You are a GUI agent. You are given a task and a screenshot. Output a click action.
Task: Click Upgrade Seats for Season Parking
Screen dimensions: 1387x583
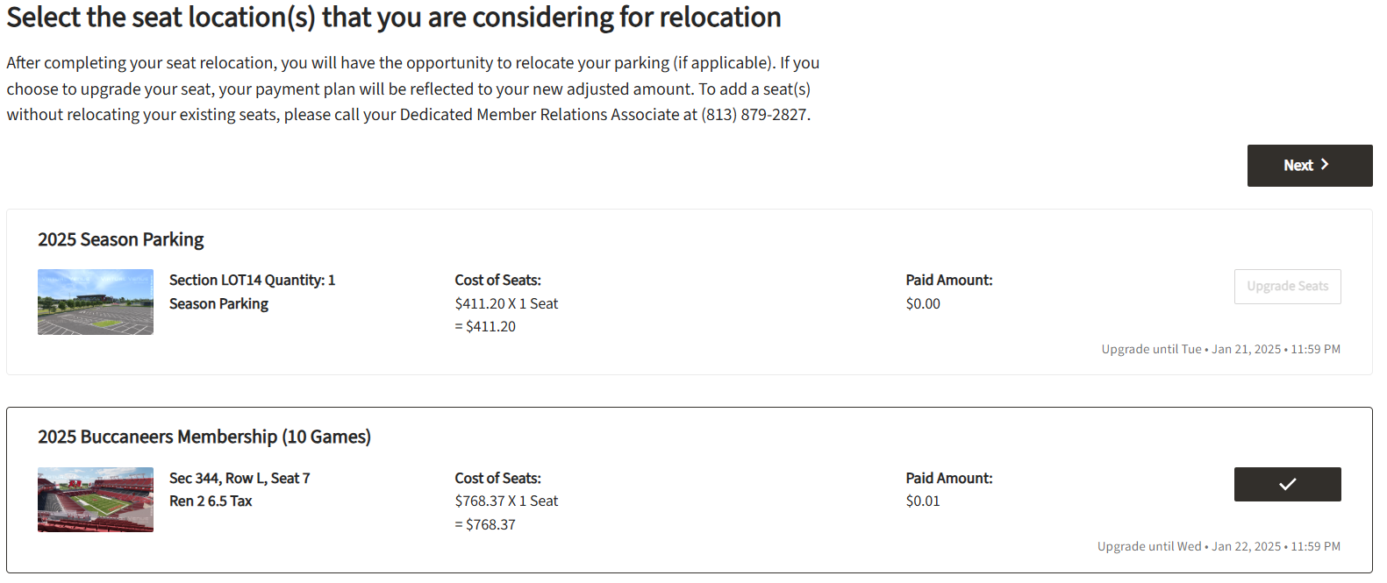(1287, 287)
